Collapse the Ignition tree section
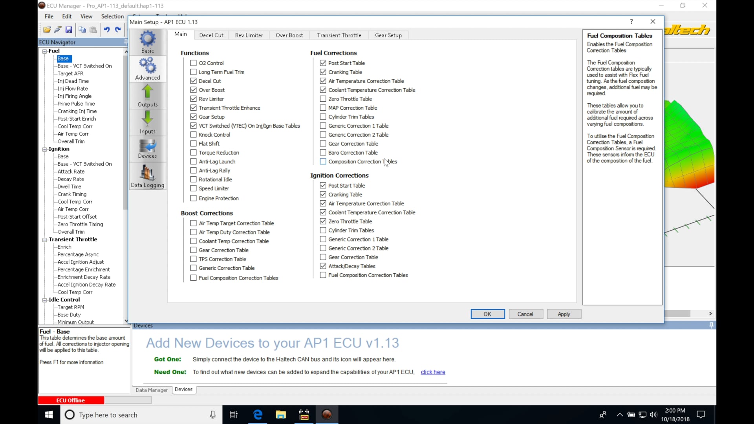The image size is (754, 424). tap(44, 149)
